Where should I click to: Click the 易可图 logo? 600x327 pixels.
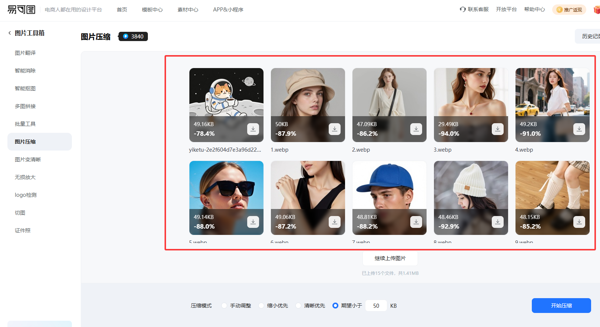[21, 10]
